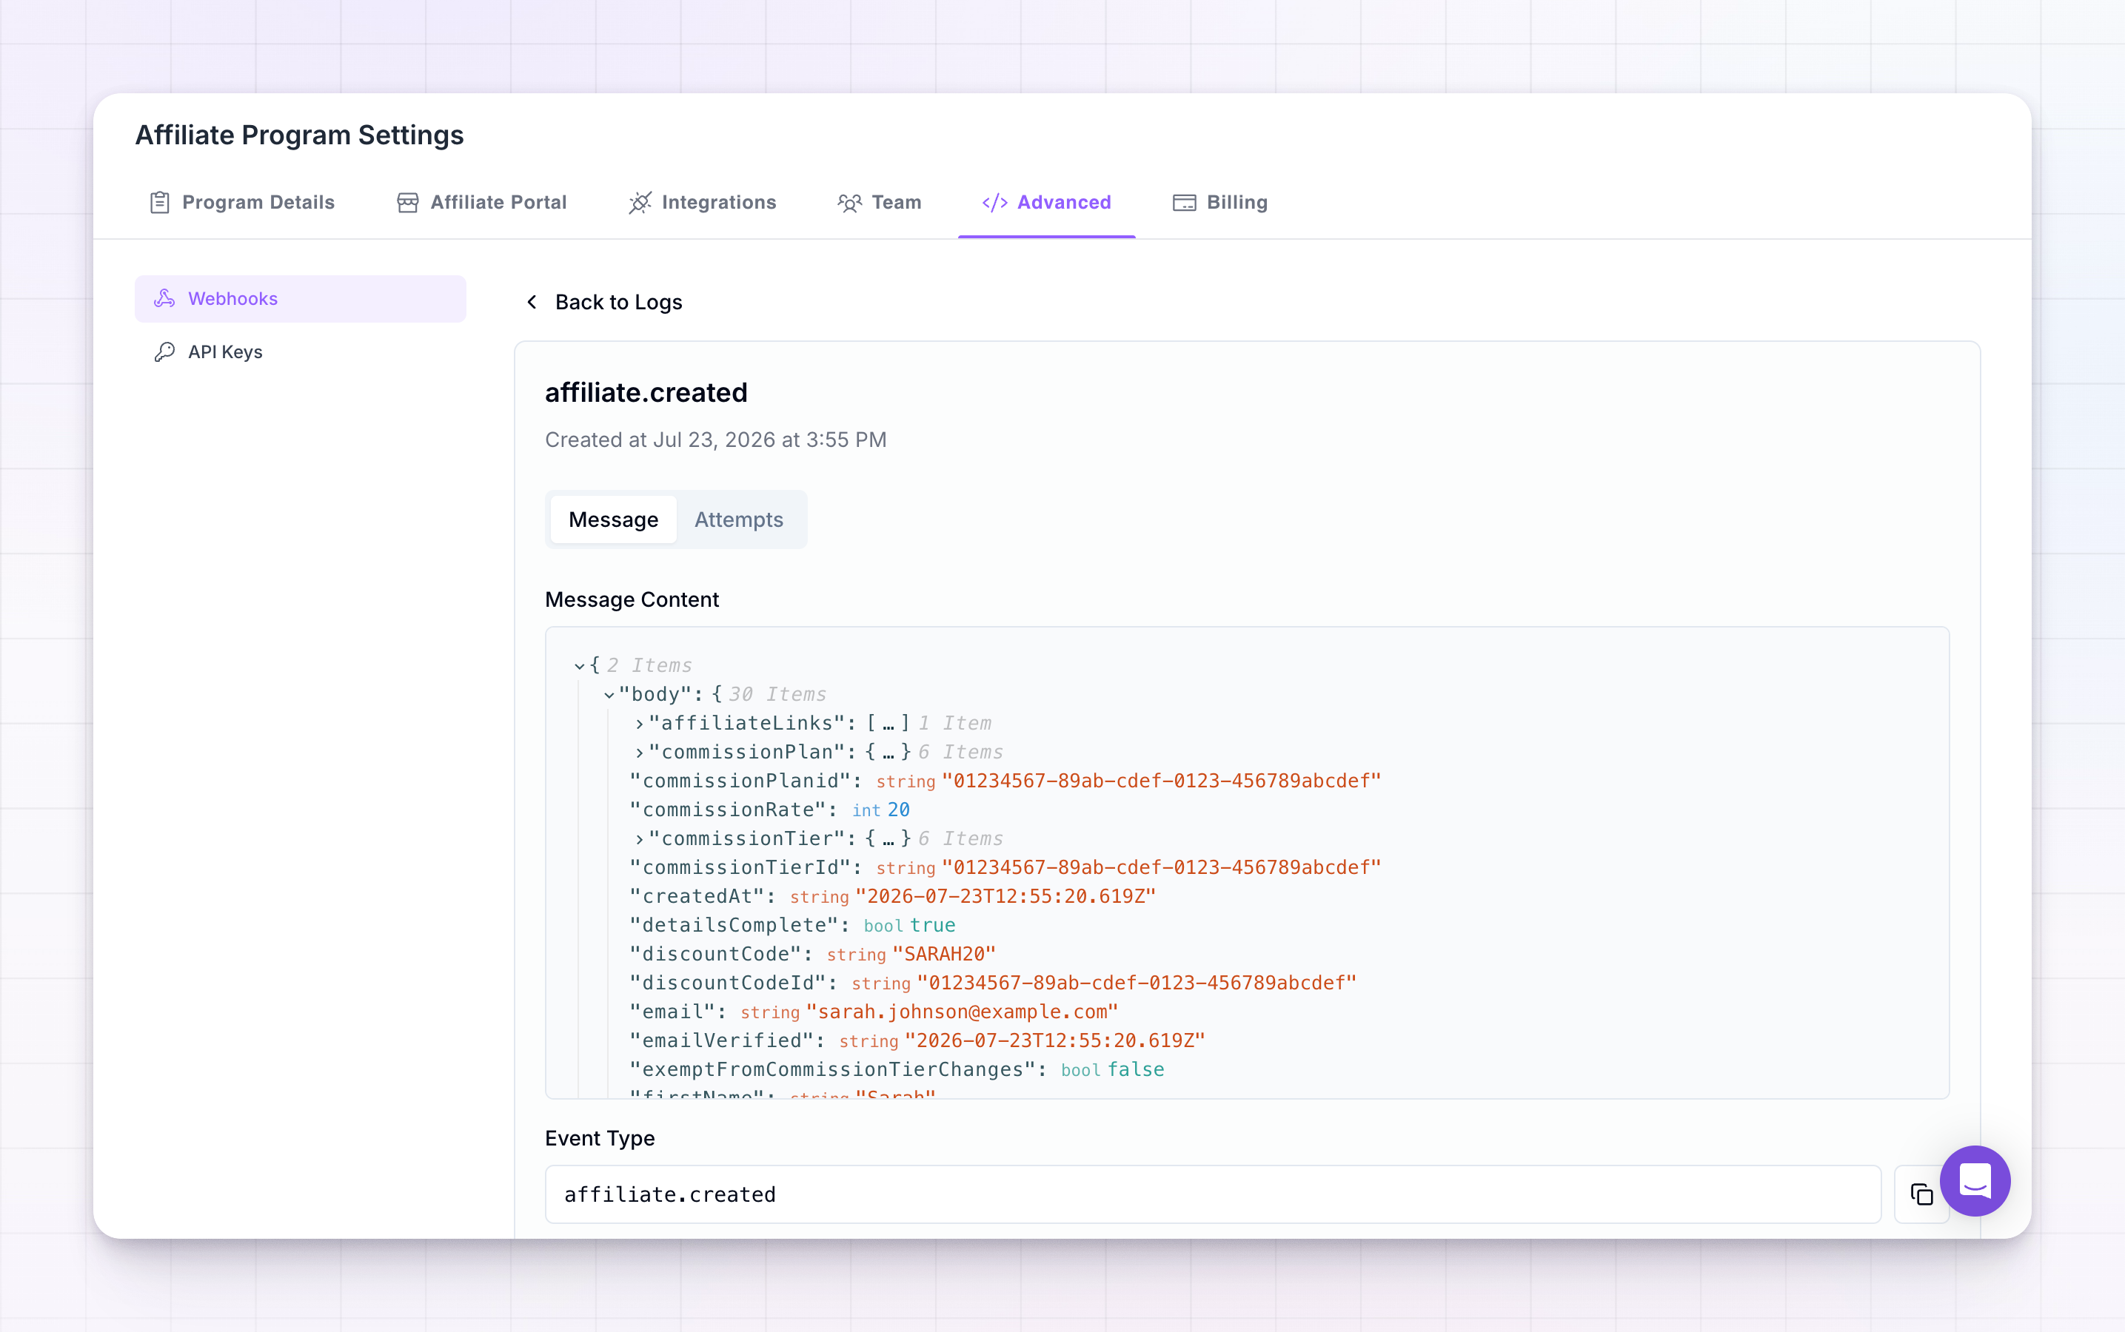Click the Created at Jul 23, 2026 text

716,440
